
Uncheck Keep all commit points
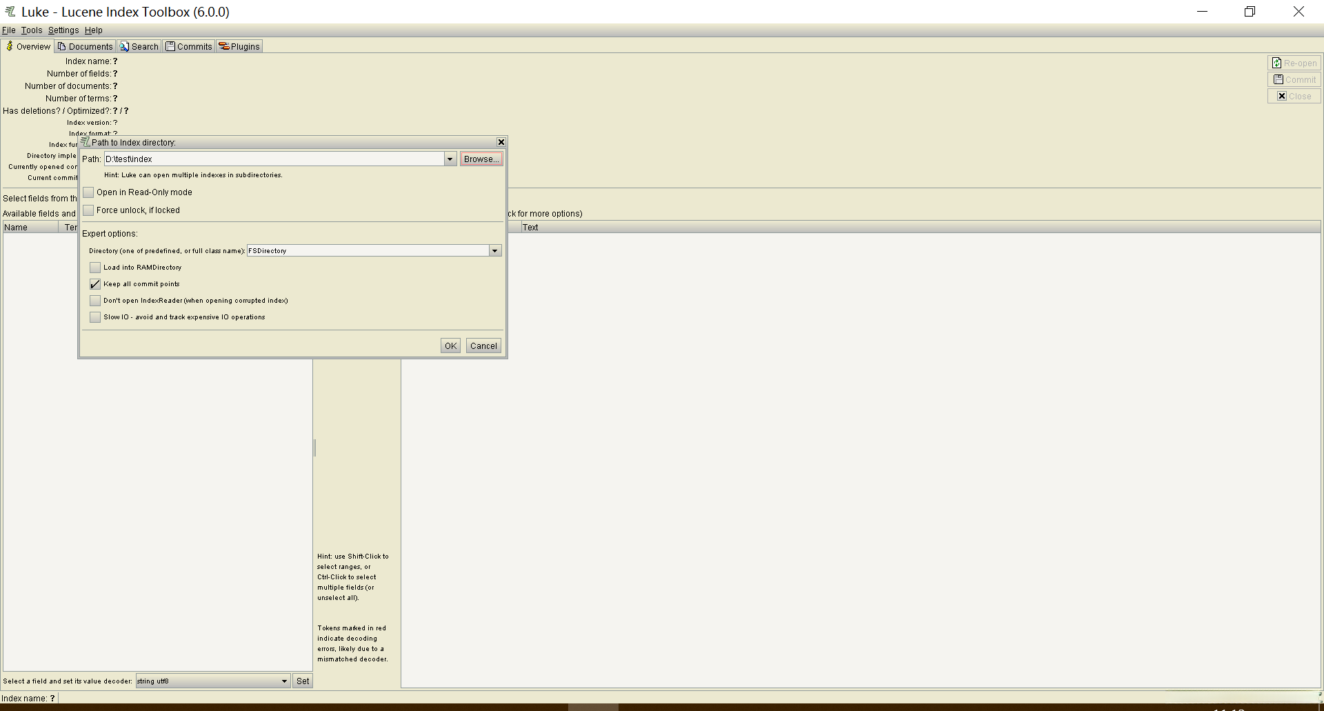95,284
